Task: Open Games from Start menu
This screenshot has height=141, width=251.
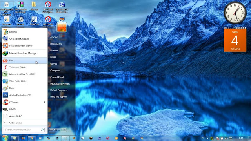Action: (53, 64)
